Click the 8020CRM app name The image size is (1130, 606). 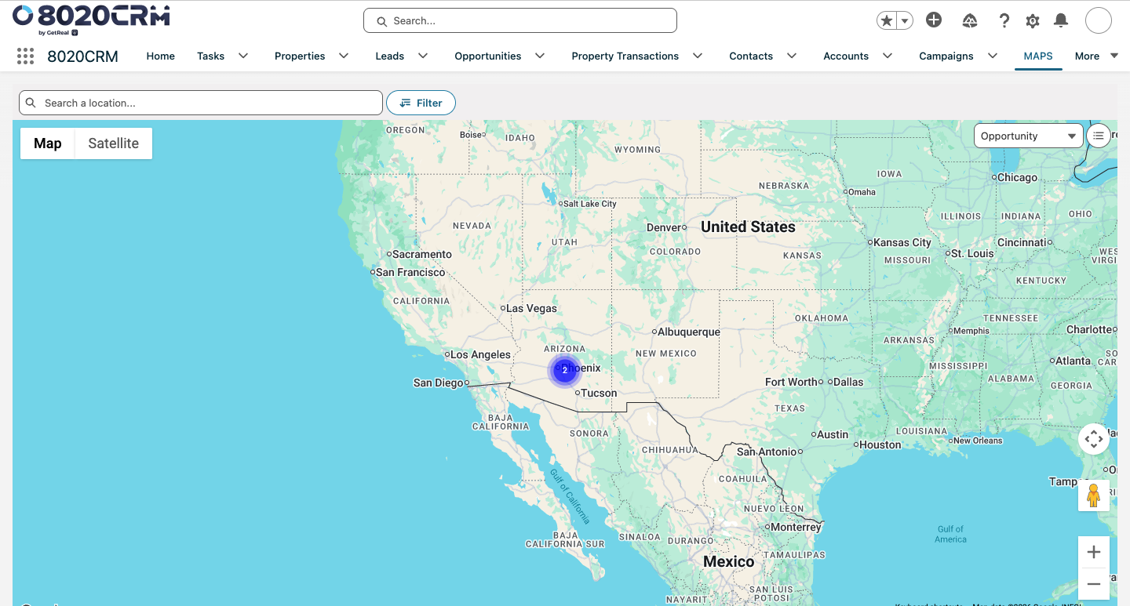[x=82, y=56]
